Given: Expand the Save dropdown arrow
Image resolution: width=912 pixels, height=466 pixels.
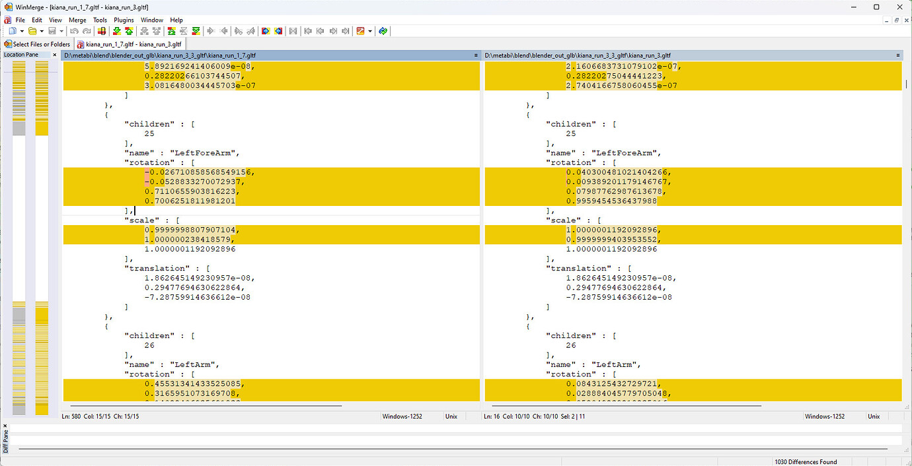Looking at the screenshot, I should [x=61, y=31].
